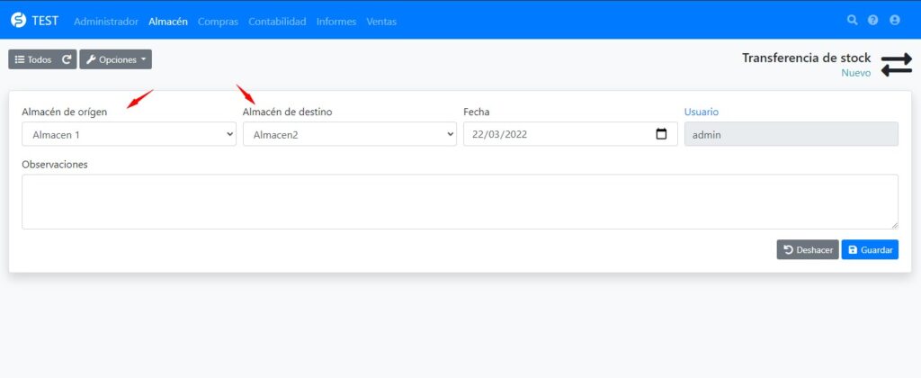Click the stock transfer arrows icon
The image size is (921, 378).
[x=896, y=65]
